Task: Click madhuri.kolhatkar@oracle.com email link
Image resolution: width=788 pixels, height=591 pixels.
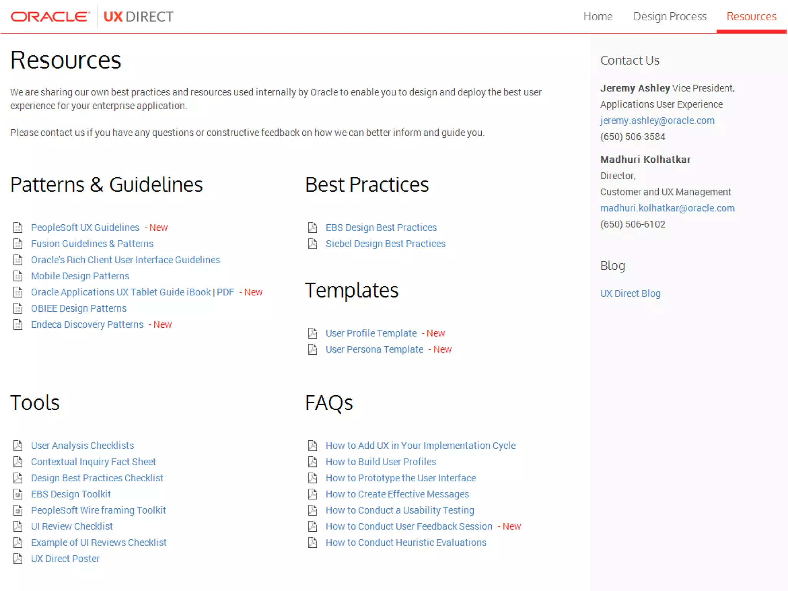Action: pos(667,208)
